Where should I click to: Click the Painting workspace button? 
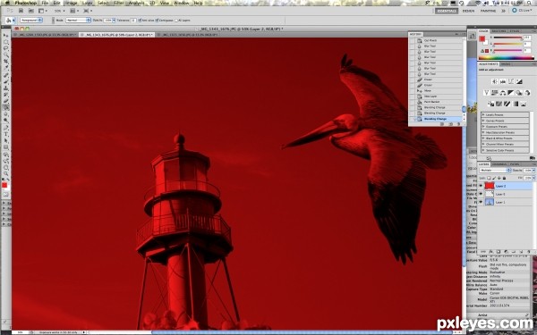point(488,11)
